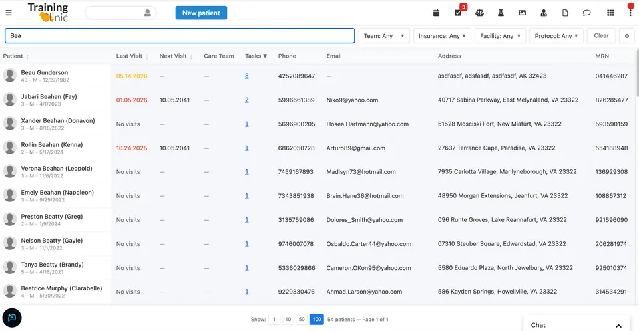This screenshot has height=331, width=639.
Task: Click Xander Beahan's avatar icon
Action: coord(10,124)
